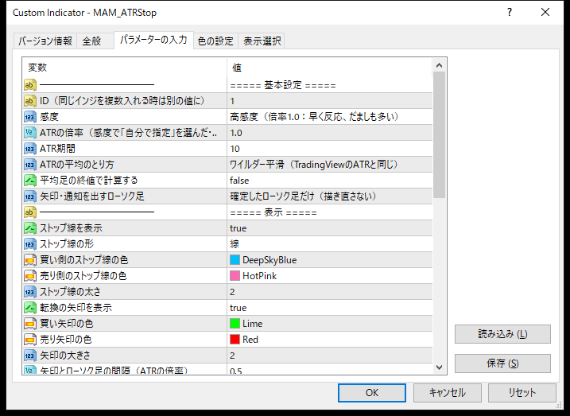Click the 読み込み (L) button
Screen dimensions: 570x416
coord(502,334)
